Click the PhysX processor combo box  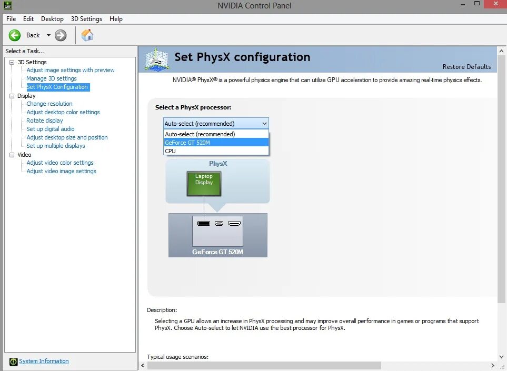coord(216,124)
